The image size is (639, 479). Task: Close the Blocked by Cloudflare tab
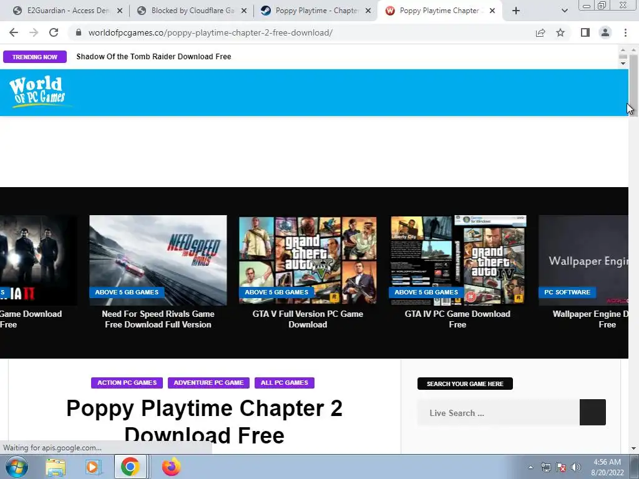(x=244, y=11)
